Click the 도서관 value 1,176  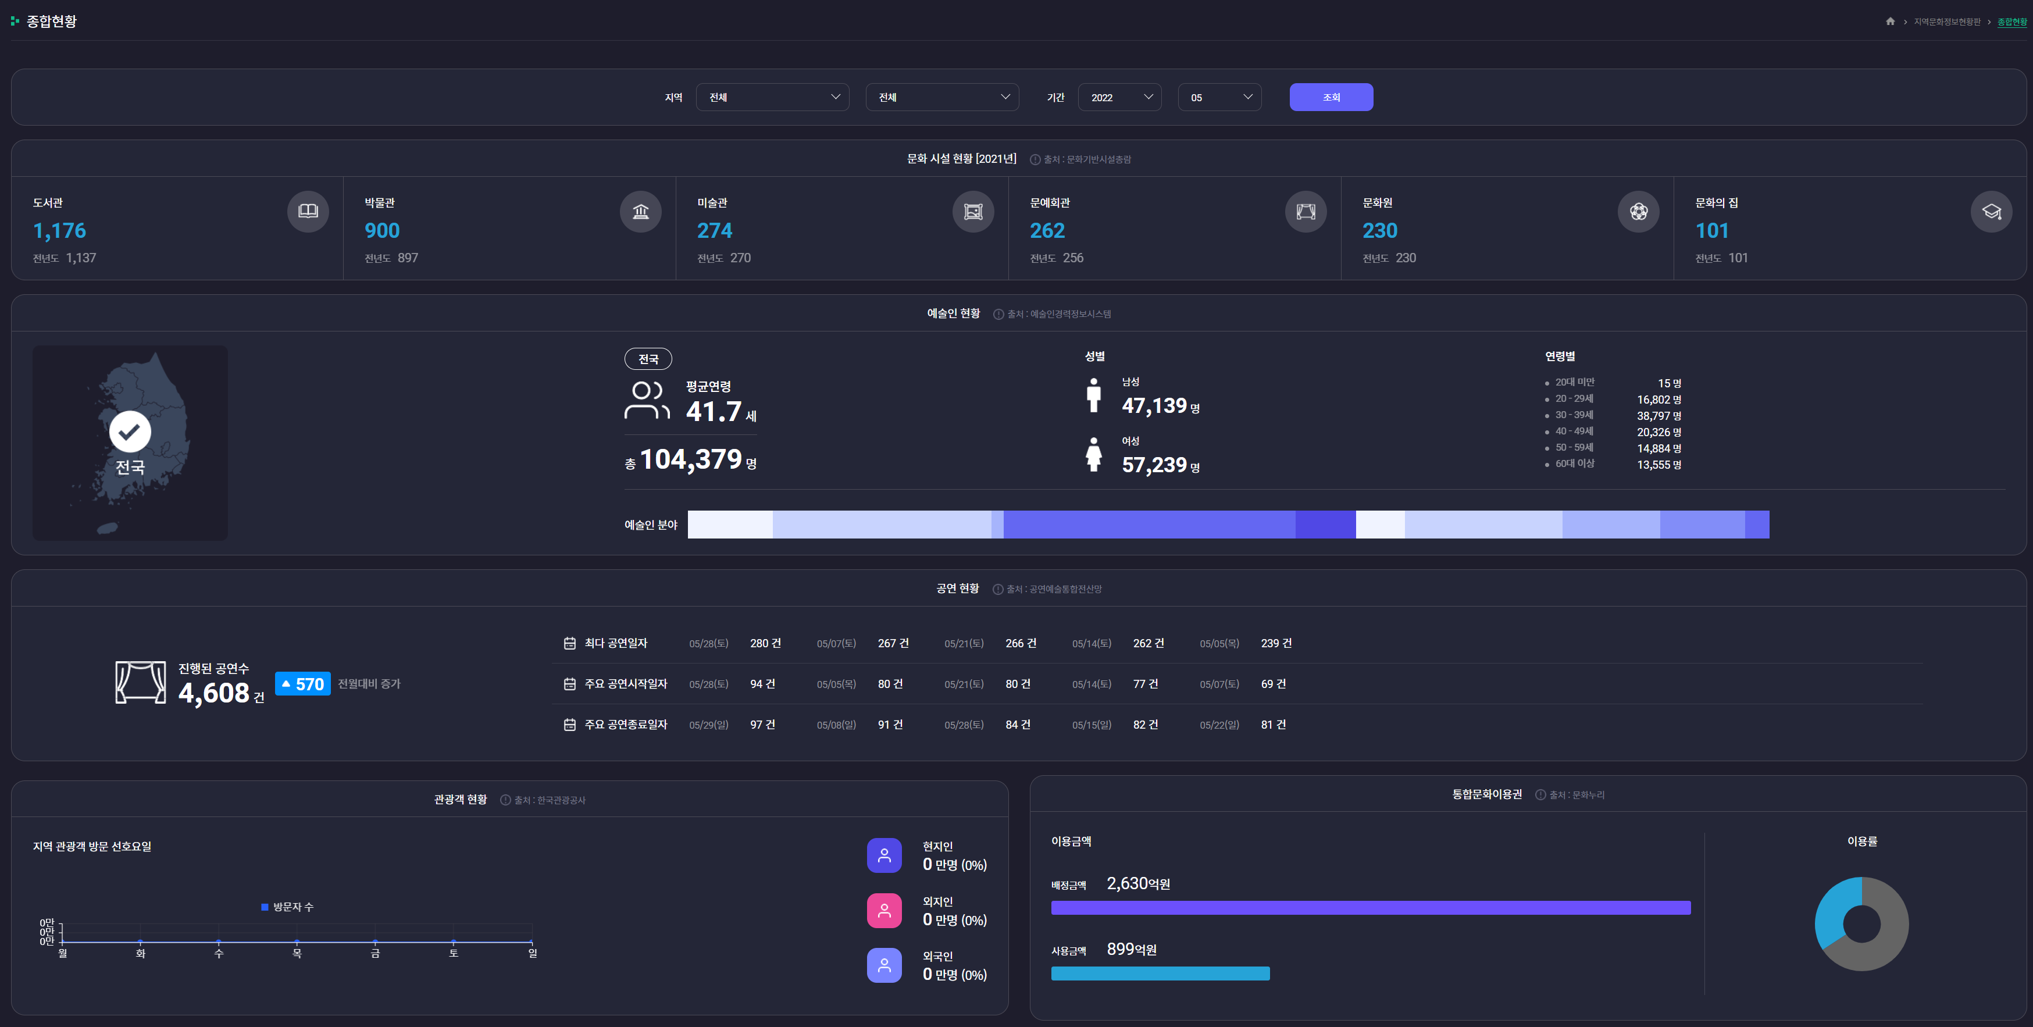click(60, 230)
